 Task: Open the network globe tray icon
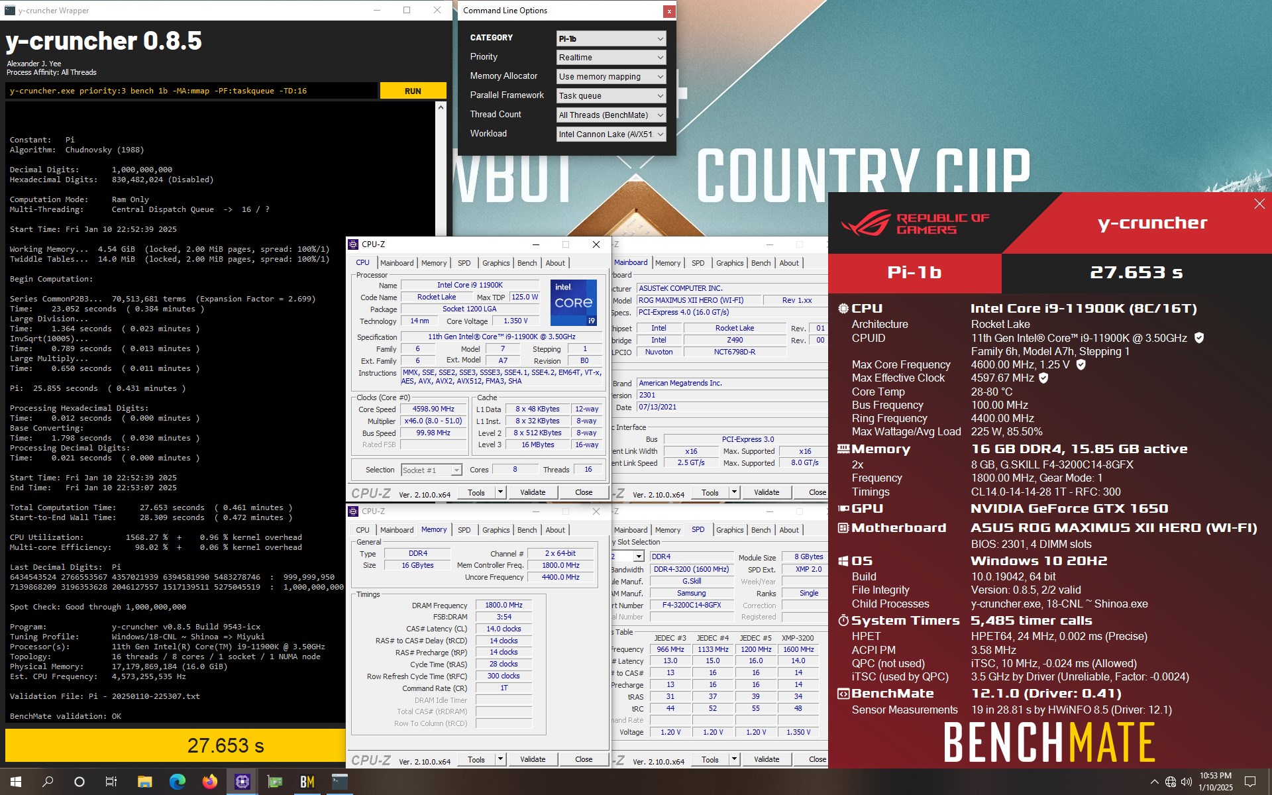1171,782
